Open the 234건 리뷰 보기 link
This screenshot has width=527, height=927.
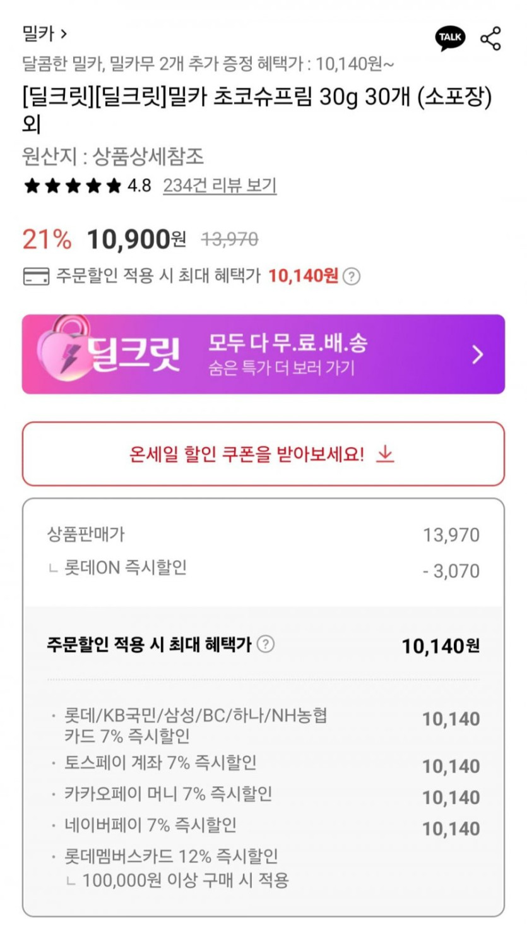pyautogui.click(x=220, y=186)
